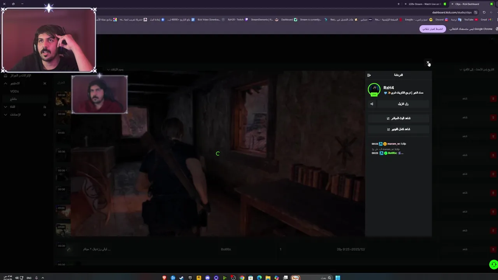Click the RzH4 live avatar
Screen dimensions: 498x280
(x=374, y=89)
